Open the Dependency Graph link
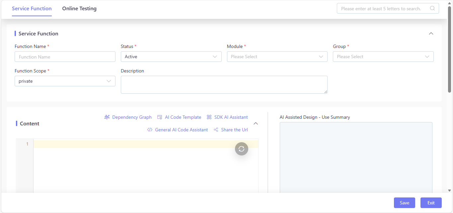The width and height of the screenshot is (453, 213). (132, 117)
